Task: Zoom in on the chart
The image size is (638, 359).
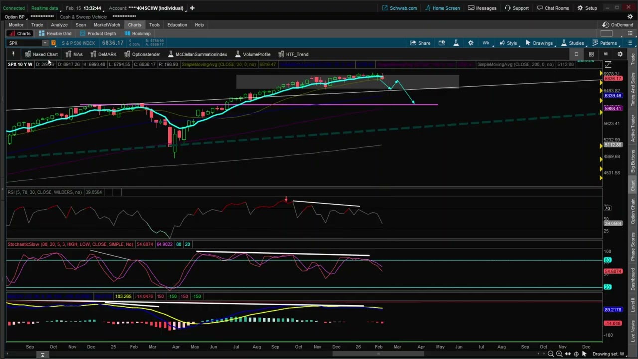Action: coord(559,354)
